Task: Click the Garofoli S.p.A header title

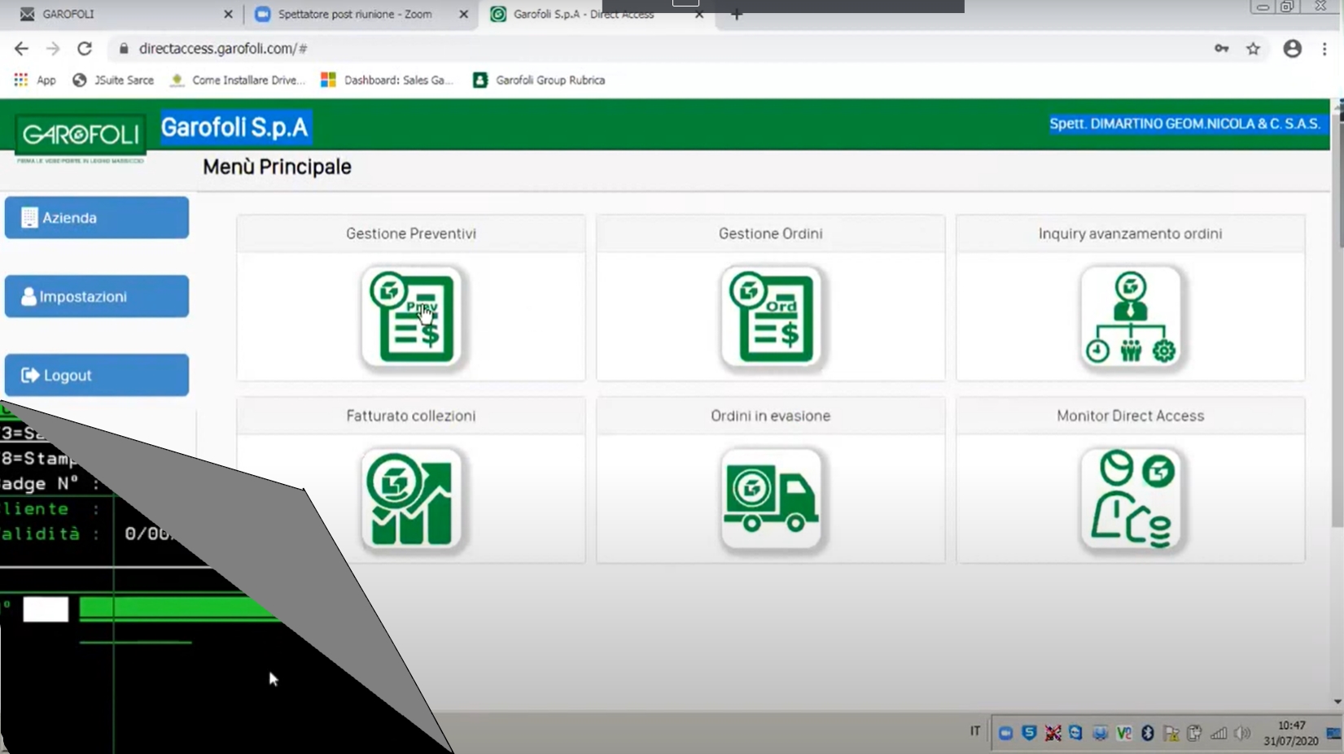Action: point(234,128)
